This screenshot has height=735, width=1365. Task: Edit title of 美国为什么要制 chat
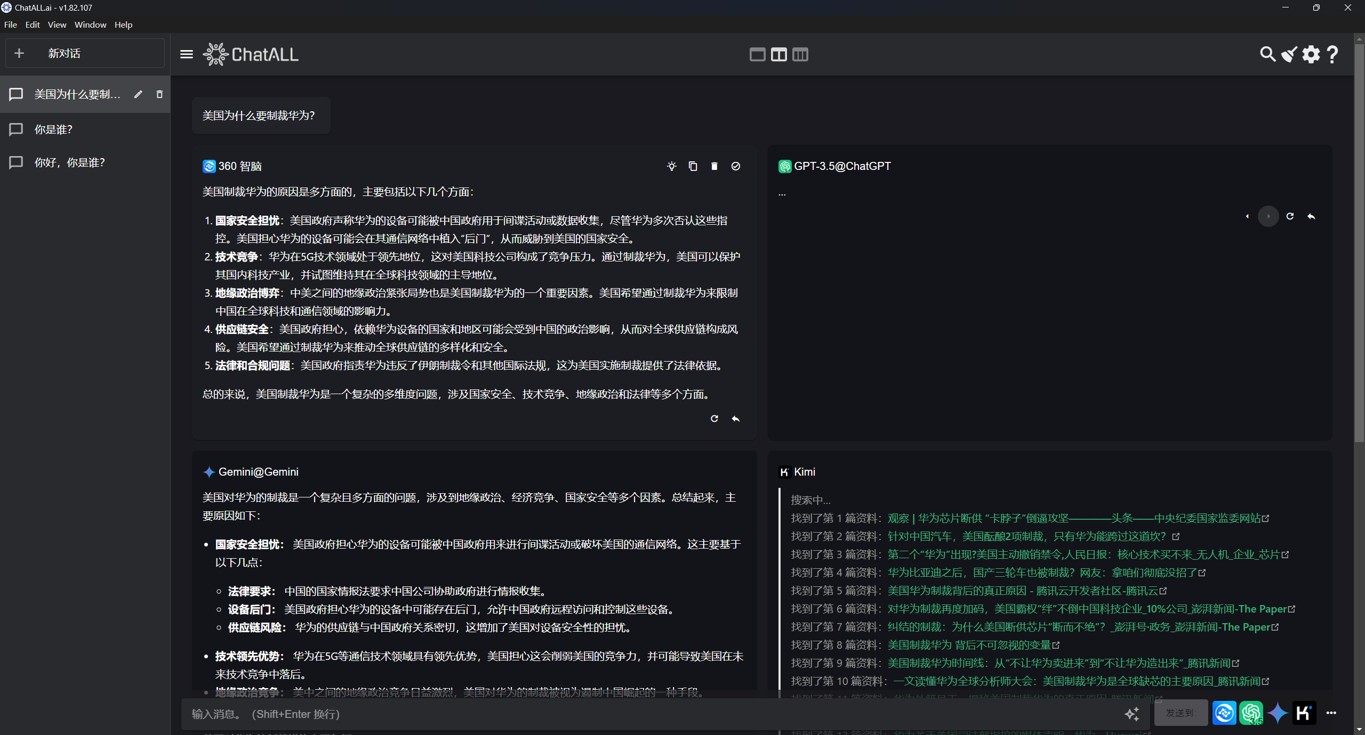point(138,94)
